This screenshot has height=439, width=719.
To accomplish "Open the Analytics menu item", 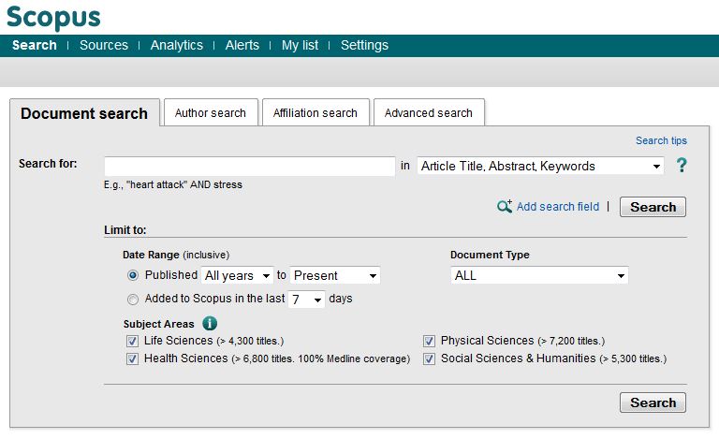I will click(x=177, y=45).
